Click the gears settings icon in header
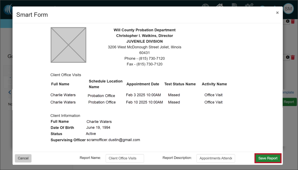The image size is (298, 170). (249, 6)
